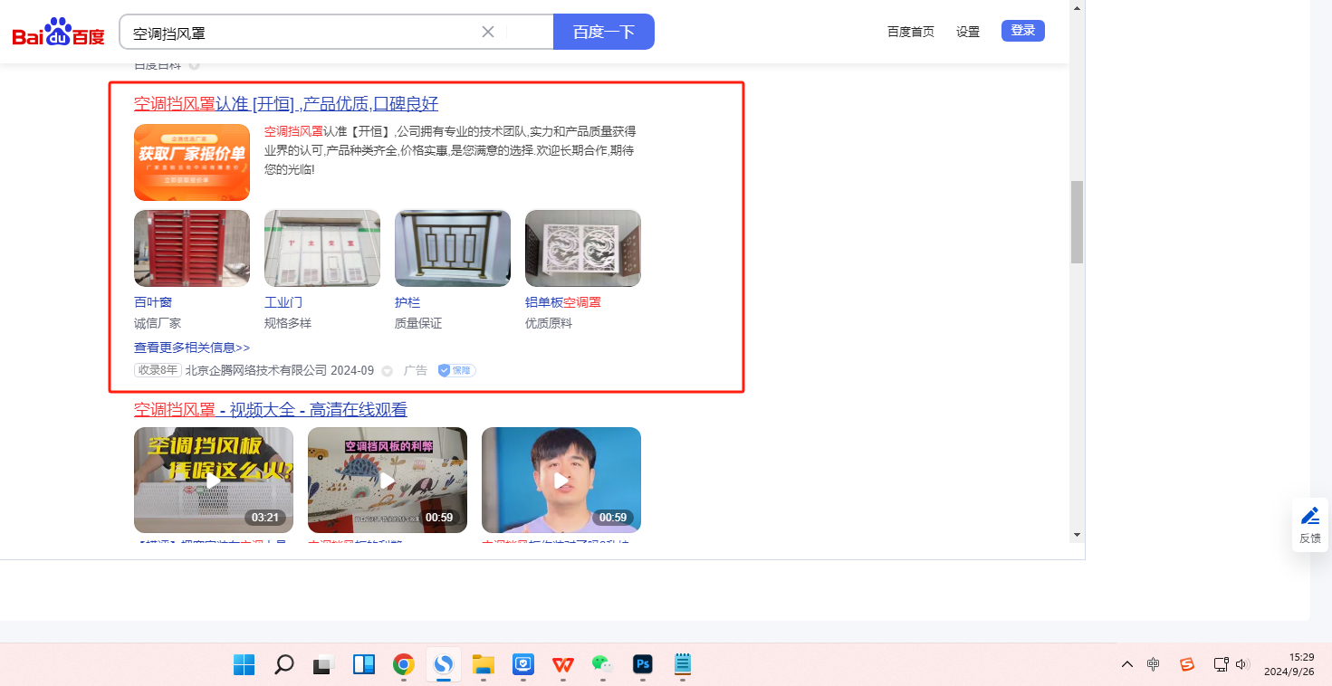Open the volume speaker tray icon
Viewport: 1332px width, 686px height.
pyautogui.click(x=1242, y=664)
